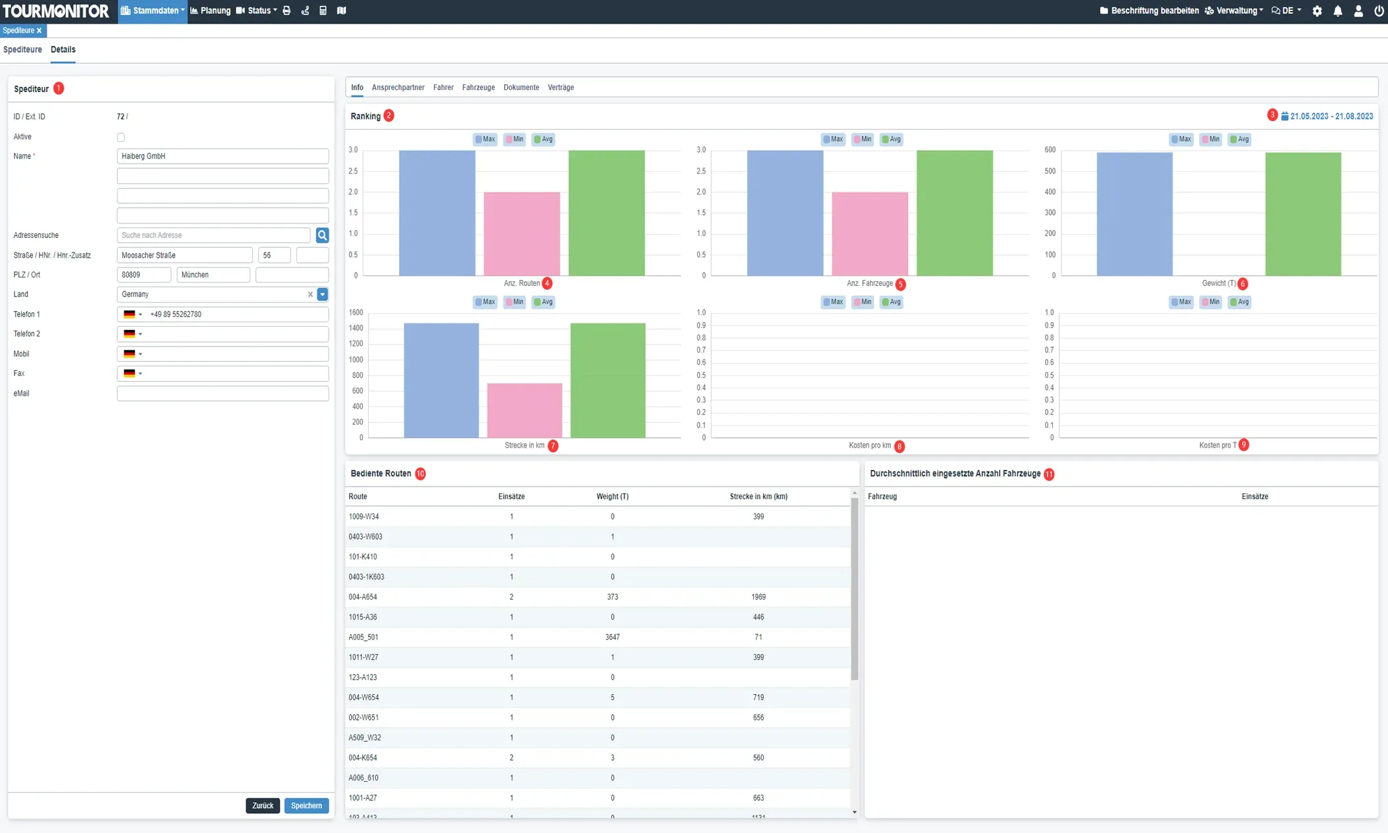Open Telefon 1 country flag dropdown

click(x=133, y=314)
